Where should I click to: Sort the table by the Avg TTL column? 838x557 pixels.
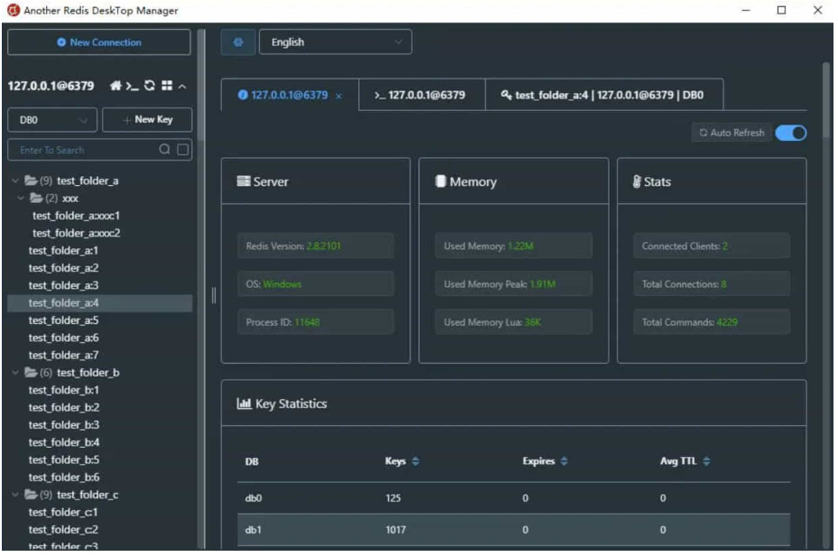[706, 461]
